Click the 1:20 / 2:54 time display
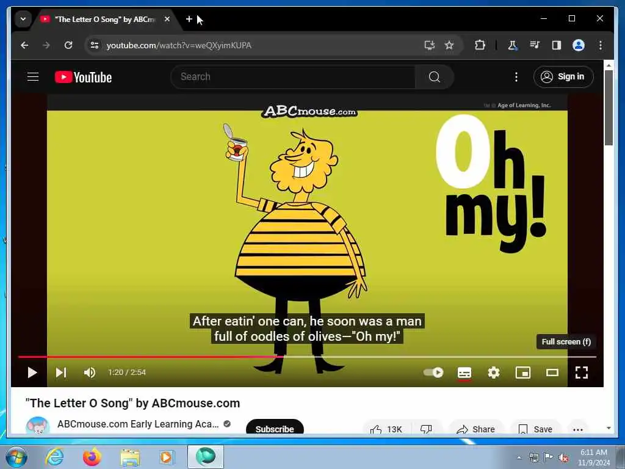 127,373
